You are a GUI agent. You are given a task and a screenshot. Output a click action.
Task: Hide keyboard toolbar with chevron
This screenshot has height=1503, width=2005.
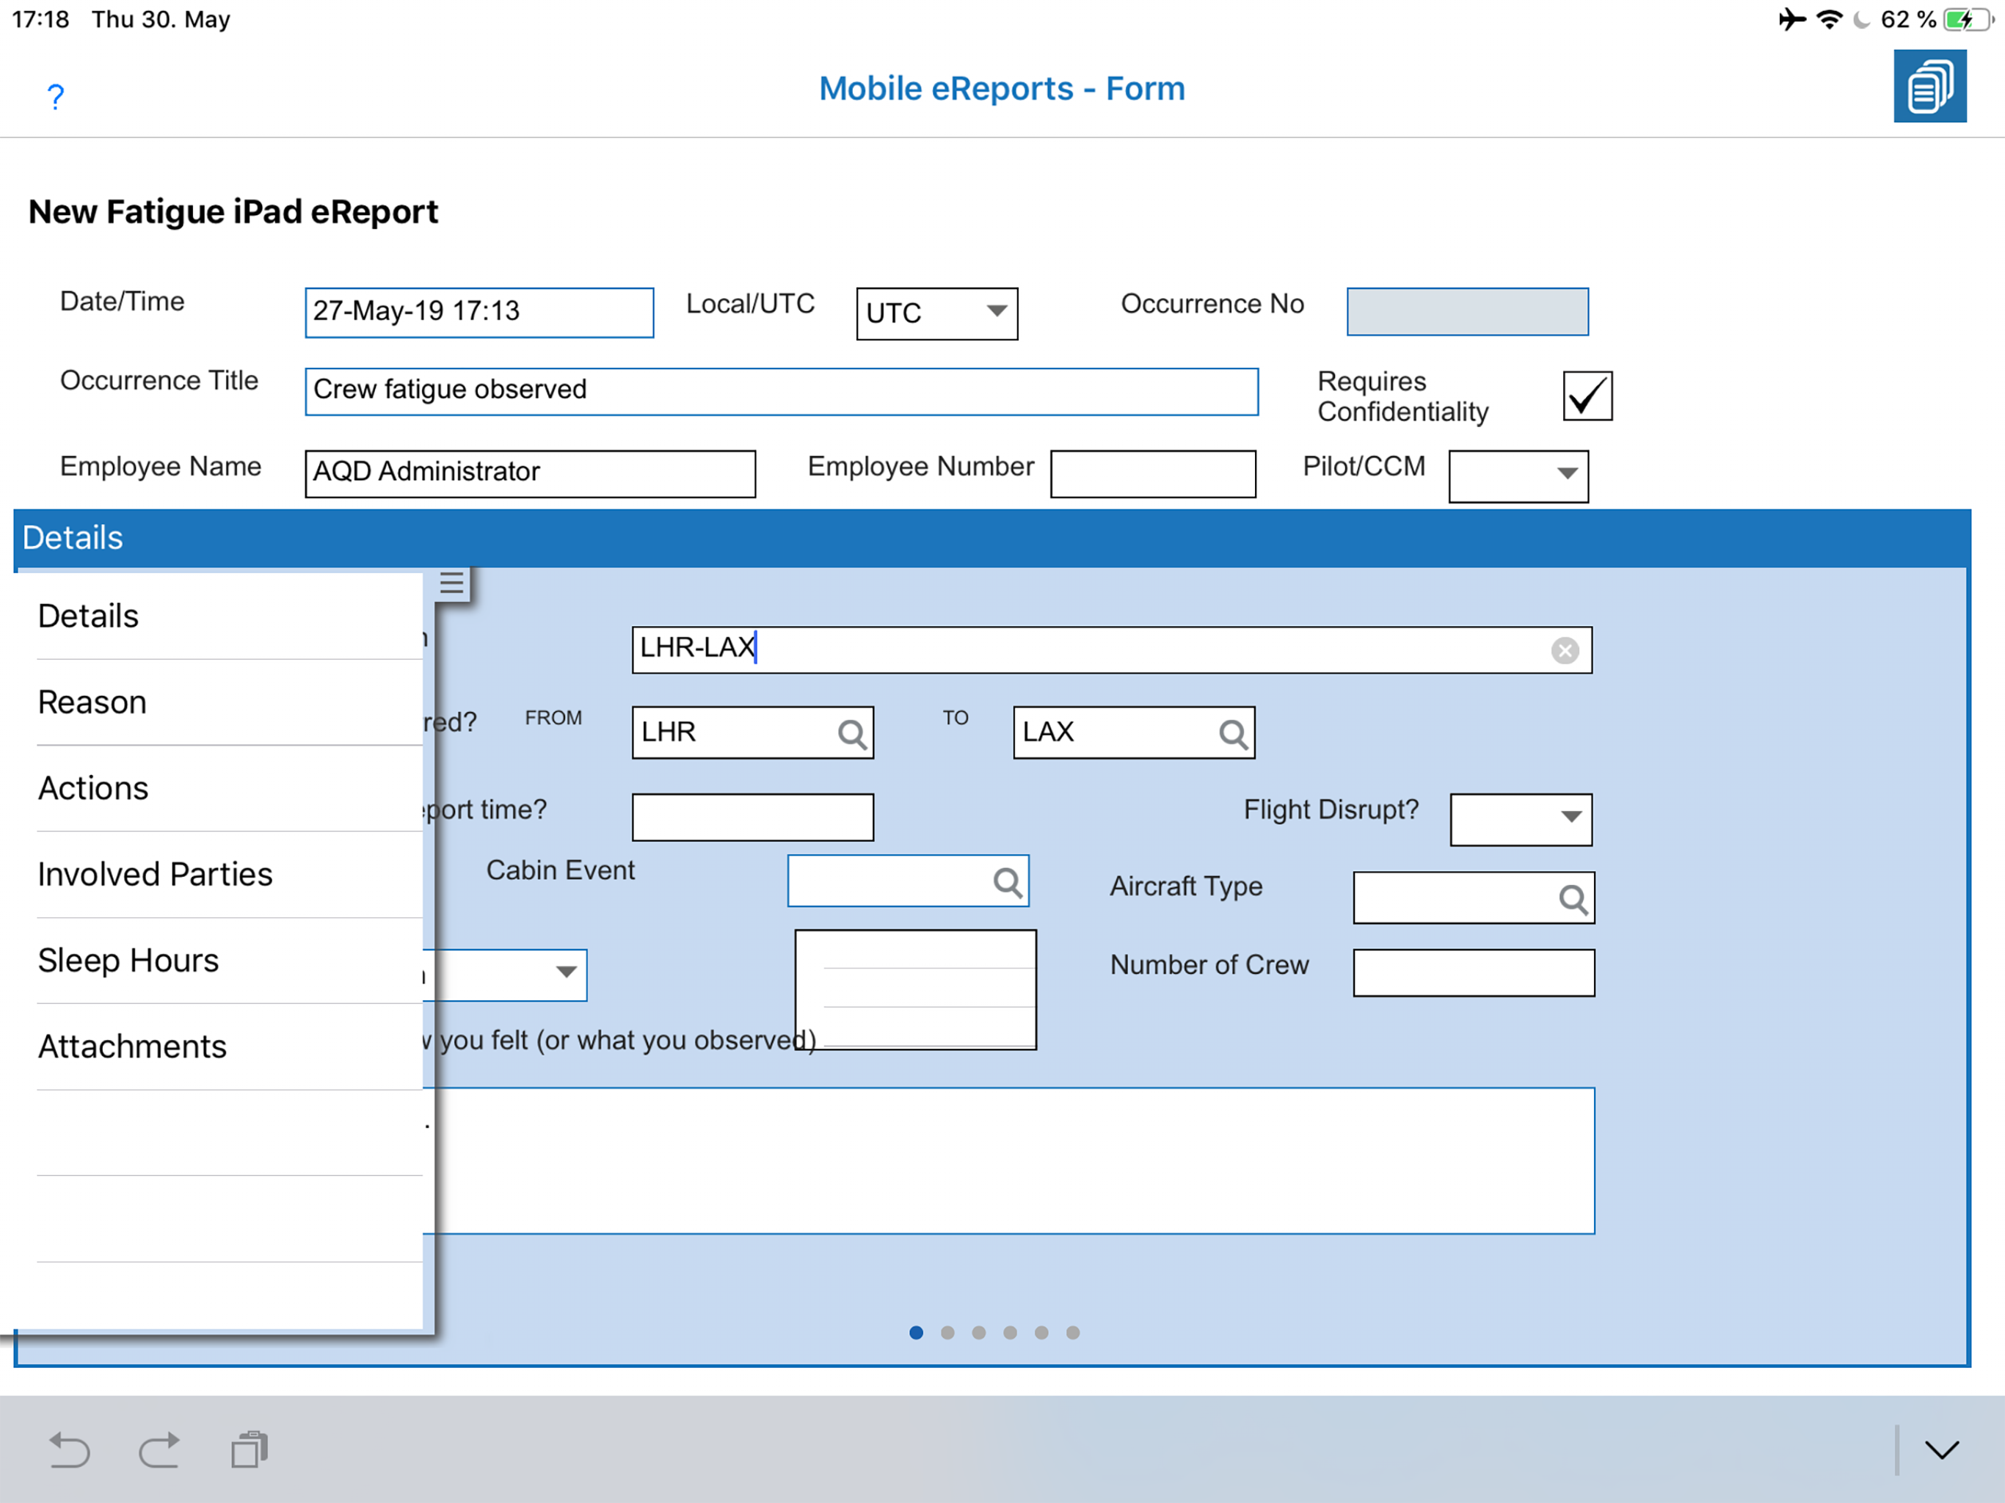coord(1940,1449)
